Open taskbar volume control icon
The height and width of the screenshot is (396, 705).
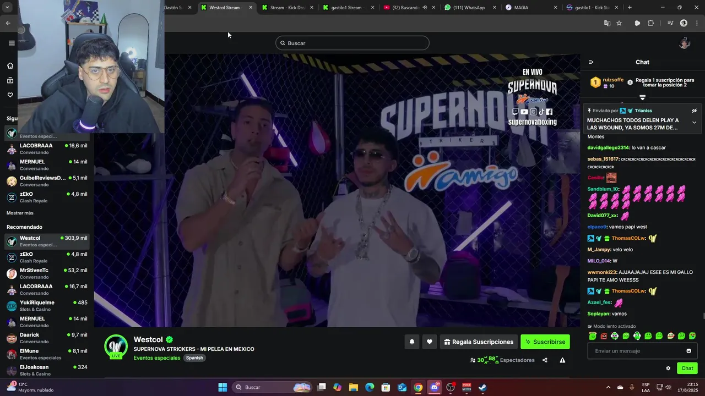point(668,387)
